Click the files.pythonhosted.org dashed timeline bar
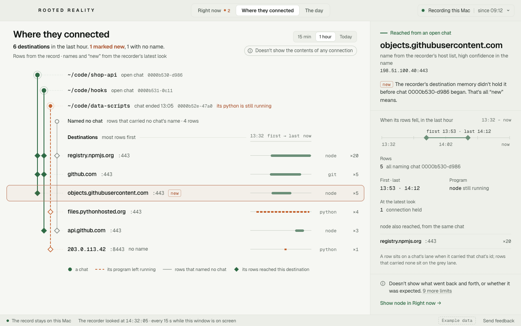The image size is (521, 326). pos(283,212)
